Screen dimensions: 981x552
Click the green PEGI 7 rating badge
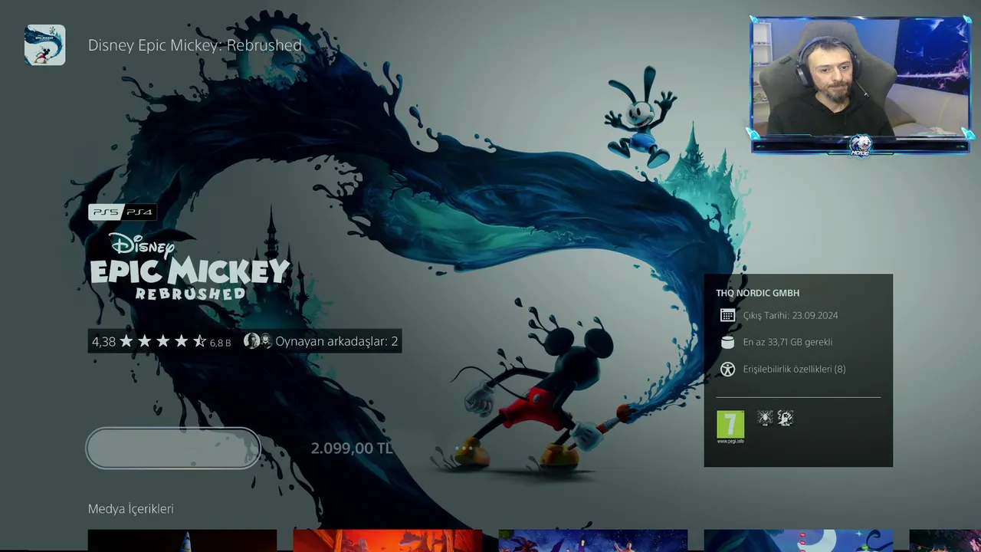pos(730,425)
